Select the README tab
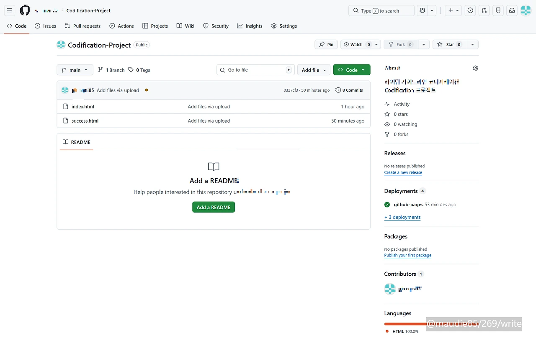 pos(77,142)
